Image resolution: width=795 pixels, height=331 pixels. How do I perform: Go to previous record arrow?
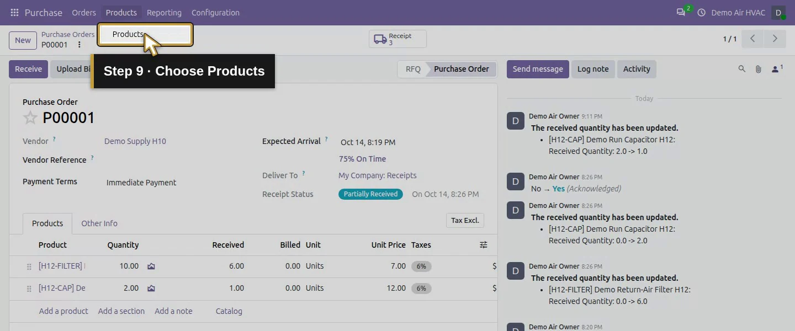(752, 39)
